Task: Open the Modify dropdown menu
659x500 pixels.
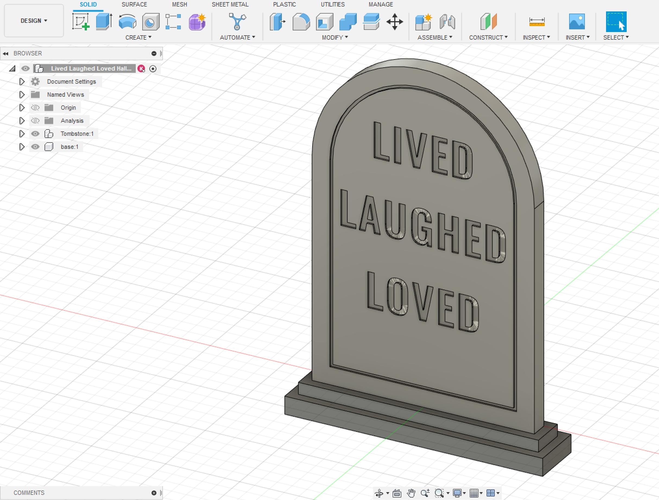Action: [x=335, y=37]
